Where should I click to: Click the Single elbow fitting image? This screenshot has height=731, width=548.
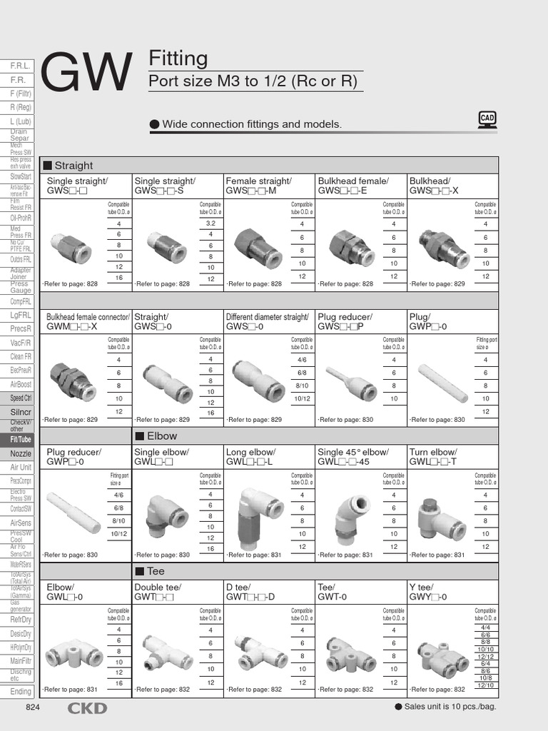(x=167, y=517)
